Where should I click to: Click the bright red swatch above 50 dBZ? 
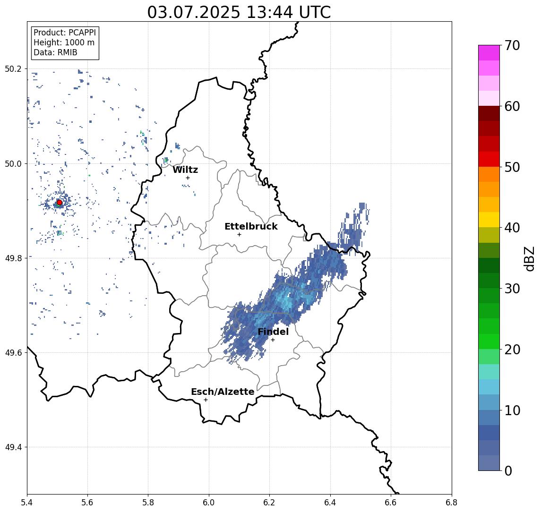click(489, 159)
